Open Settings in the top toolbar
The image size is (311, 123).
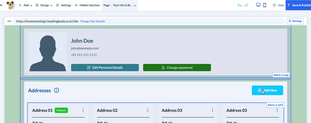click(63, 5)
